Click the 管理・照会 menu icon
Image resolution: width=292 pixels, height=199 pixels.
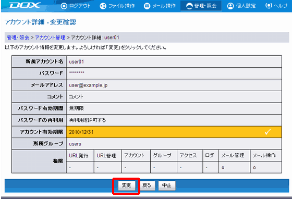click(x=189, y=6)
